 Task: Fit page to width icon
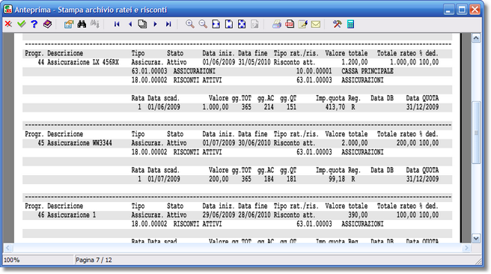coord(216,24)
